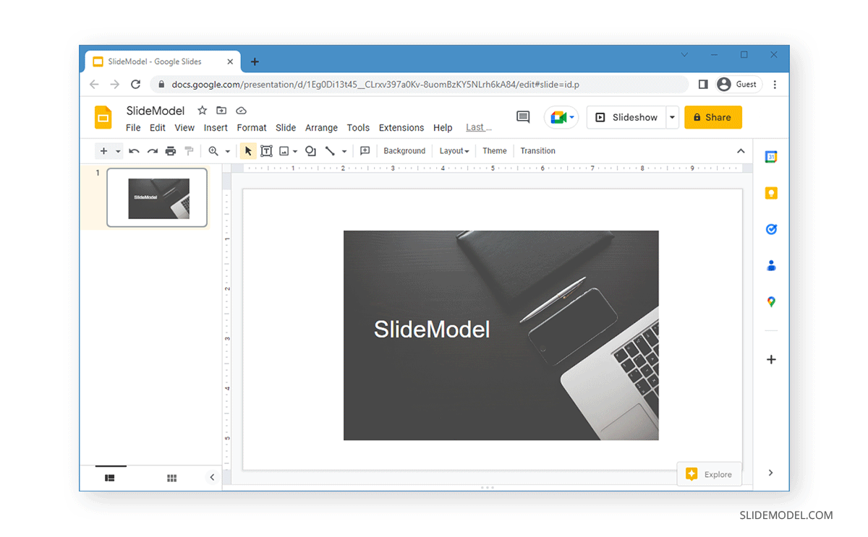Select the Shape tool
This screenshot has height=537, width=868.
[x=310, y=150]
